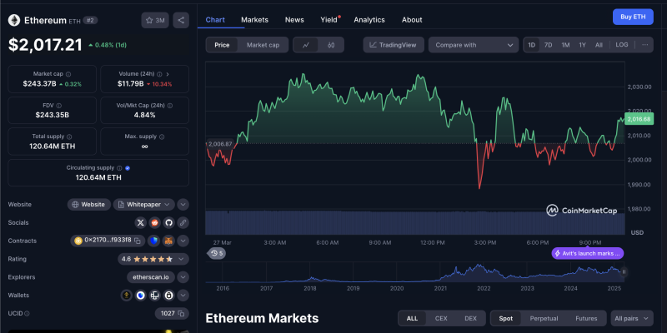Filter markets by DEX
The width and height of the screenshot is (667, 333).
click(470, 318)
